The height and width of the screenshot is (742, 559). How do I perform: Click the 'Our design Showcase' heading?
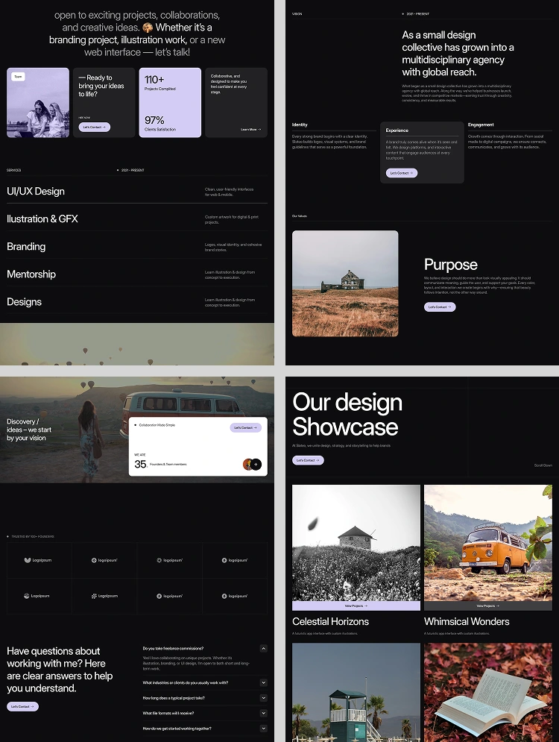pos(347,415)
